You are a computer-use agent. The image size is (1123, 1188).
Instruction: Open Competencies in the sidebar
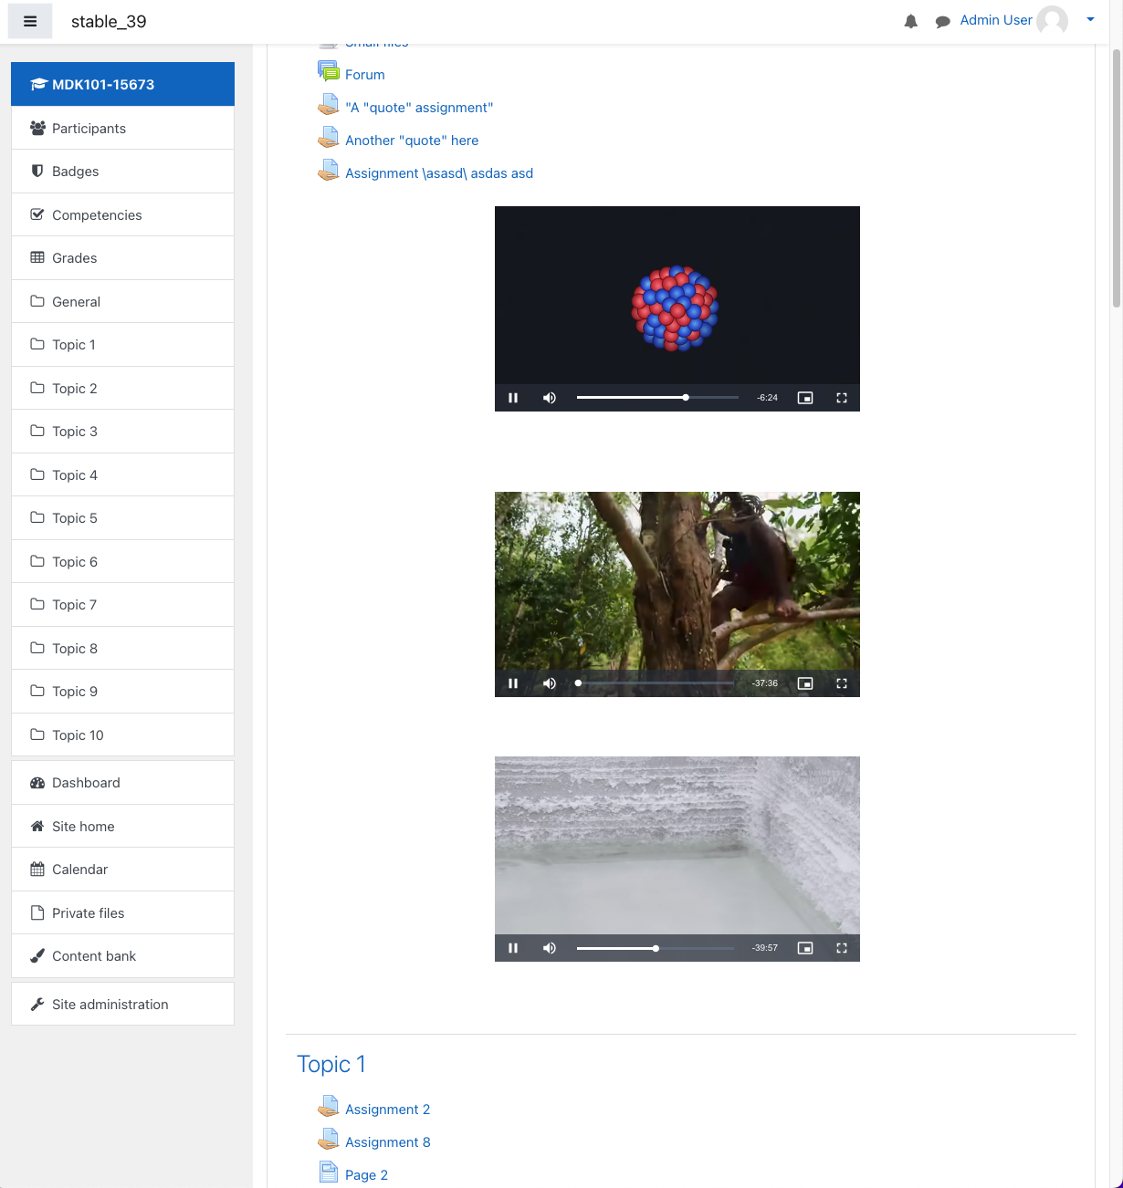(x=122, y=214)
